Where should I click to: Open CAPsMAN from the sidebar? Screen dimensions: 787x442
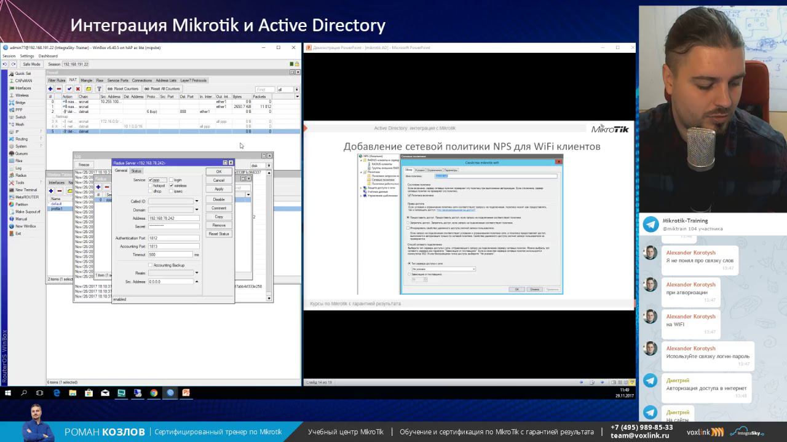pos(23,81)
